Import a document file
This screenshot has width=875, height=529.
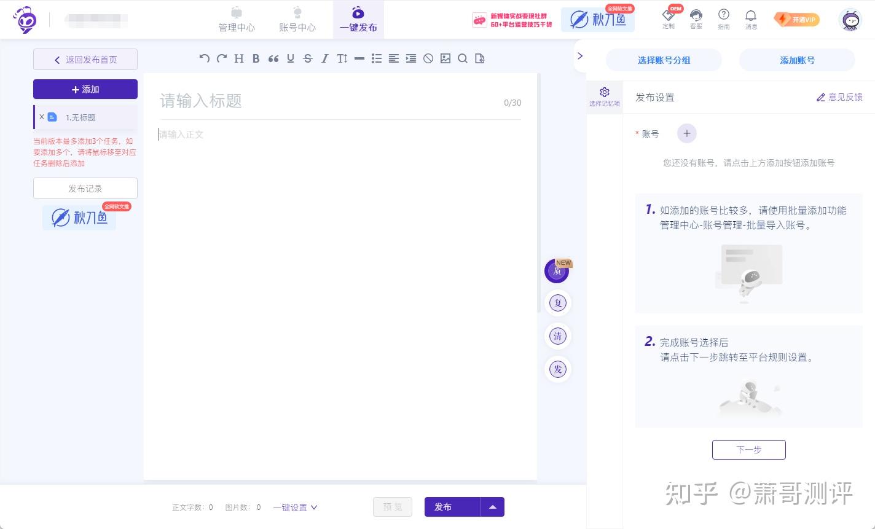coord(480,58)
